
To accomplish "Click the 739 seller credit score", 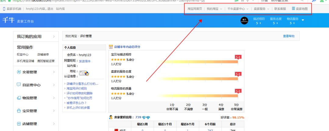I will [x=138, y=117].
